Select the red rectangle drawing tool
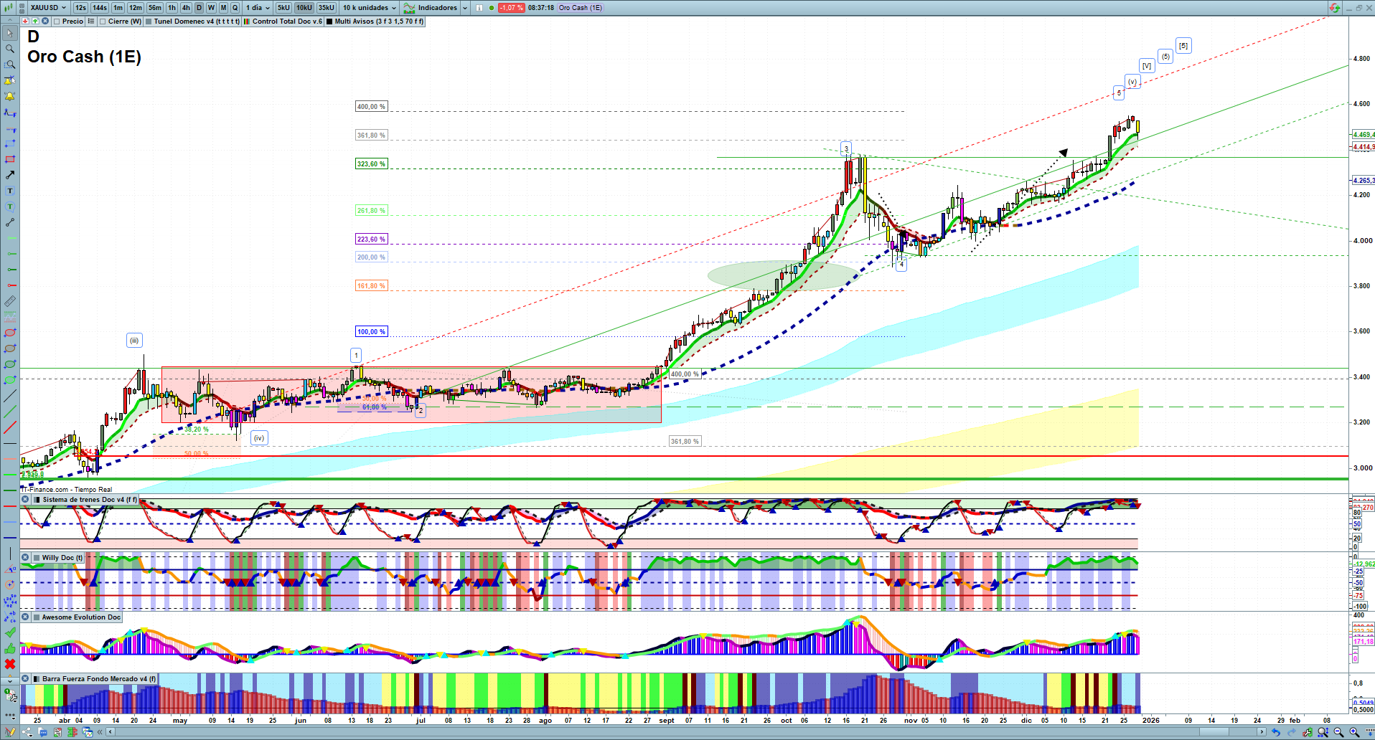The height and width of the screenshot is (740, 1375). 10,159
